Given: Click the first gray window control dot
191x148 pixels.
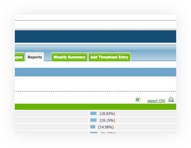Looking at the screenshot, I should [x=17, y=17].
